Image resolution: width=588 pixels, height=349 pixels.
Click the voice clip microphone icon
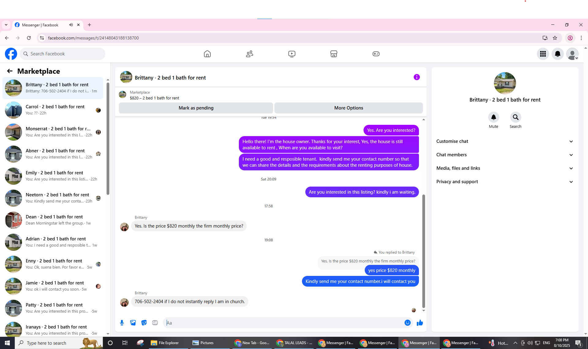[x=122, y=323]
